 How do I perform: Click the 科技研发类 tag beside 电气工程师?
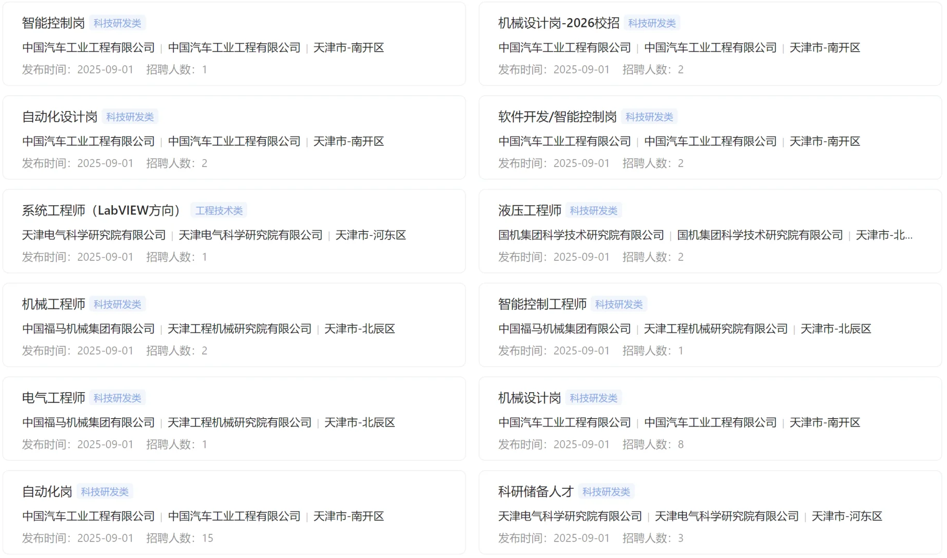click(117, 398)
